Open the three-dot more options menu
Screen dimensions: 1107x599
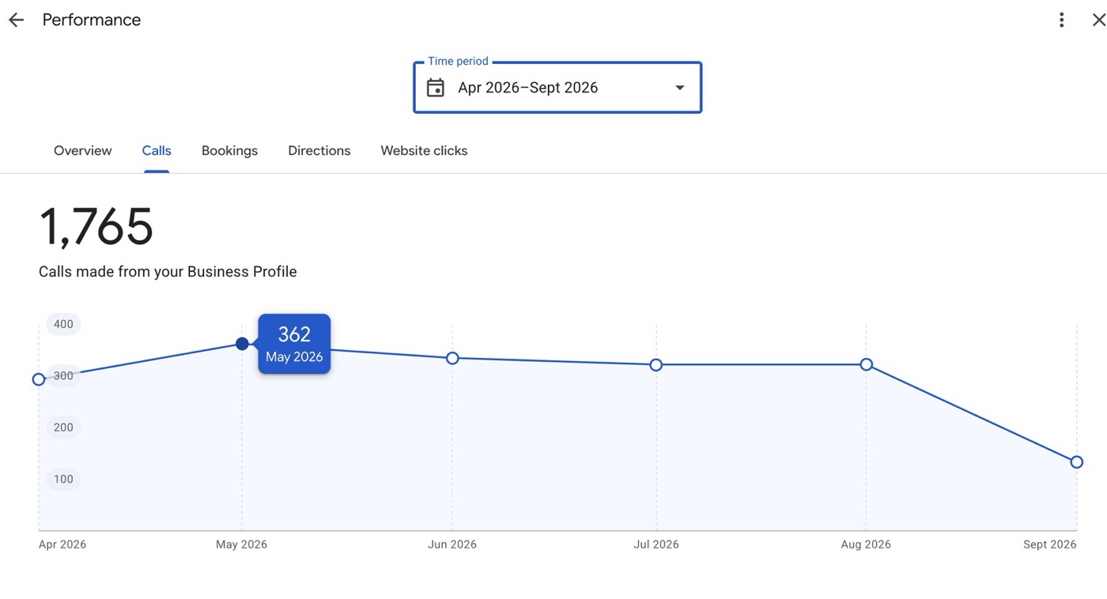(x=1061, y=21)
